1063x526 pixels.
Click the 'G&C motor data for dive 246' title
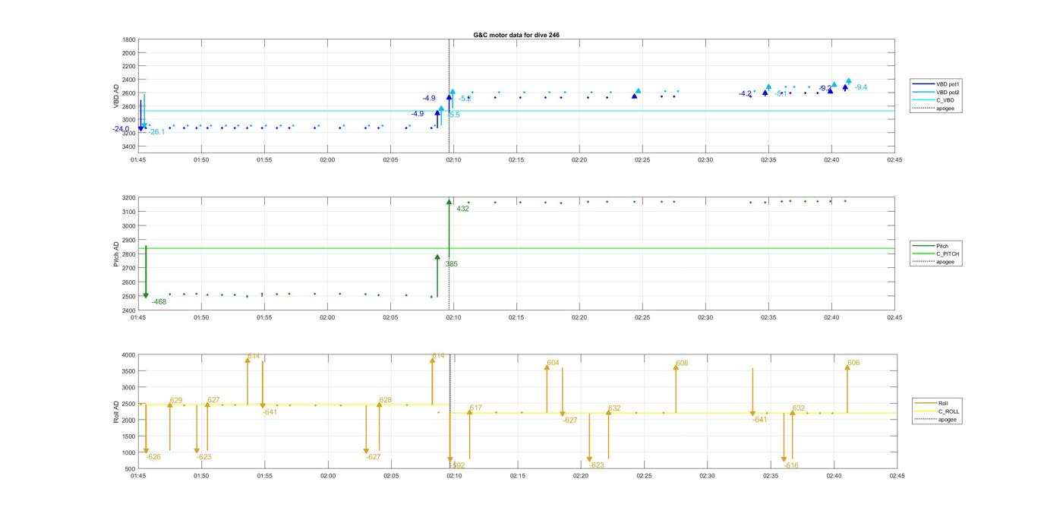516,35
